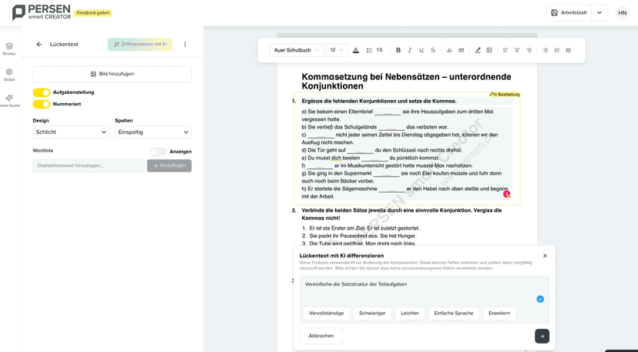Image resolution: width=638 pixels, height=352 pixels.
Task: Open the font size 12 dropdown
Action: [337, 50]
